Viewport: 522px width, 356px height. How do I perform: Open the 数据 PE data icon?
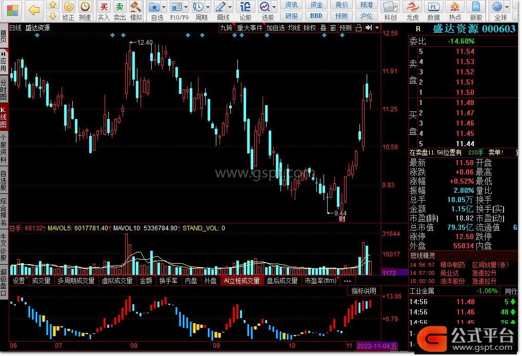(433, 7)
